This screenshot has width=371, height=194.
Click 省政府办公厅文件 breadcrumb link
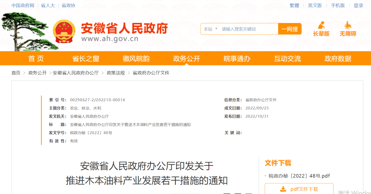(x=151, y=73)
